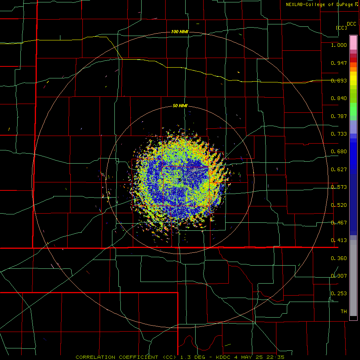Viewport: 360px width, 360px height.
Task: Select the 0.893 scale value
Action: click(339, 80)
